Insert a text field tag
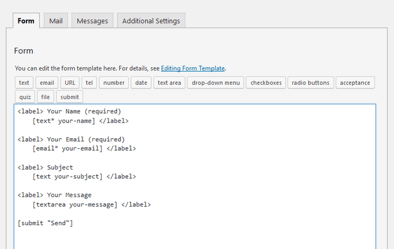 (x=24, y=82)
